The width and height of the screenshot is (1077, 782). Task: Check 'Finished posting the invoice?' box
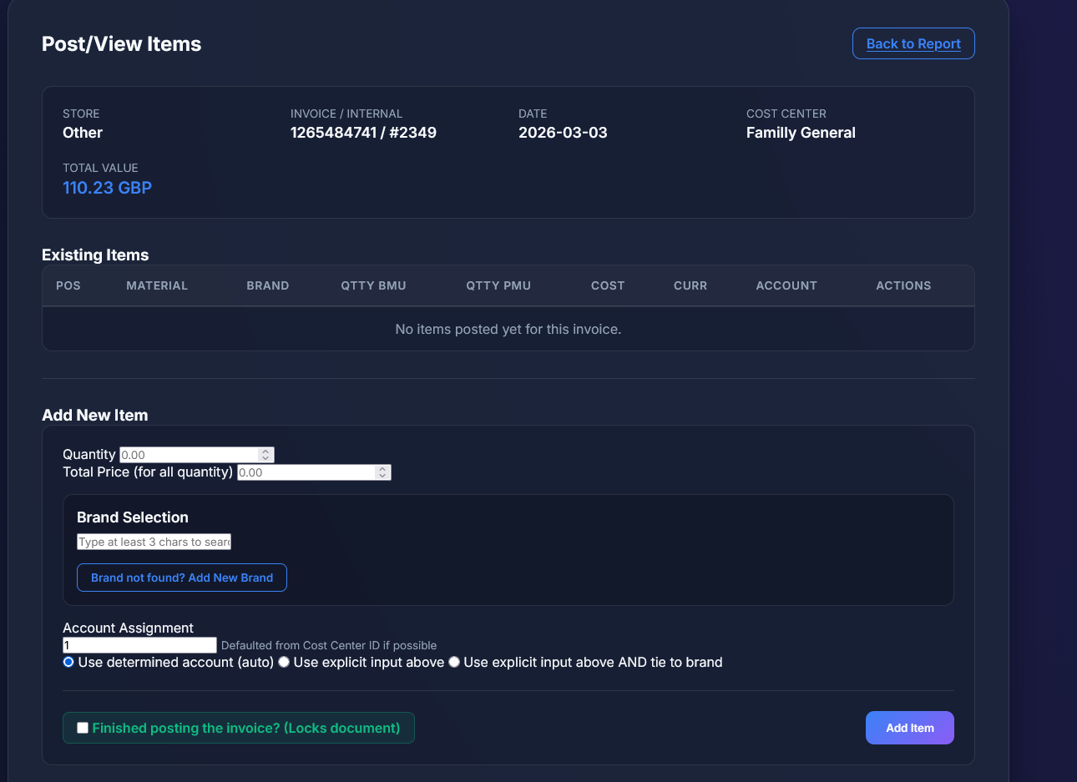point(83,728)
